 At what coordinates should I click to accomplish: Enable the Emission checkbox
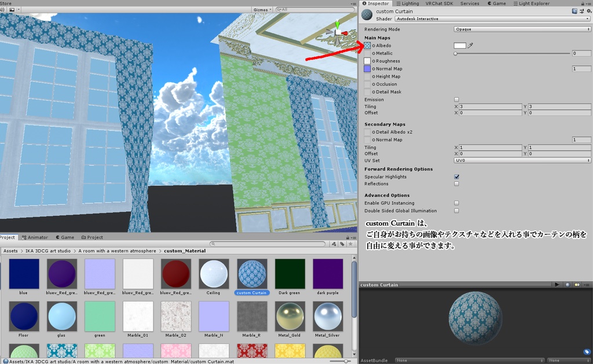point(456,100)
